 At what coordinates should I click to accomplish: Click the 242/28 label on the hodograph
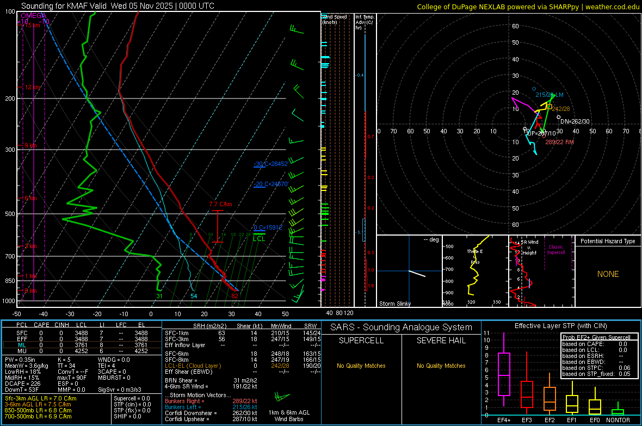pyautogui.click(x=560, y=109)
